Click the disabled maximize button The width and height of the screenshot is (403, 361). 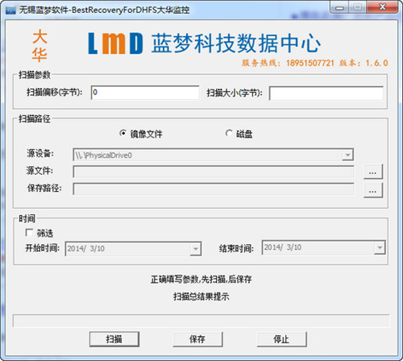click(x=357, y=7)
